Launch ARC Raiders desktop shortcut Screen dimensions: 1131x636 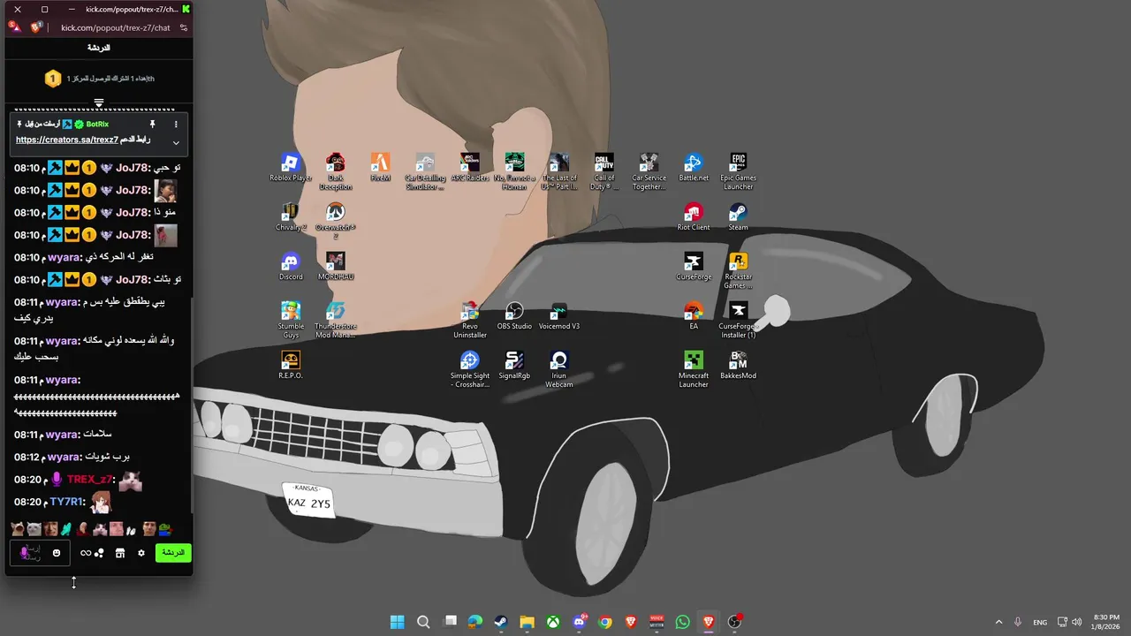click(x=470, y=168)
